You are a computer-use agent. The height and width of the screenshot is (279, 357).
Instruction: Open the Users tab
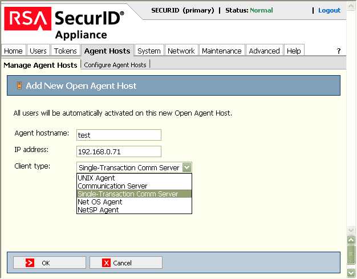pos(38,51)
